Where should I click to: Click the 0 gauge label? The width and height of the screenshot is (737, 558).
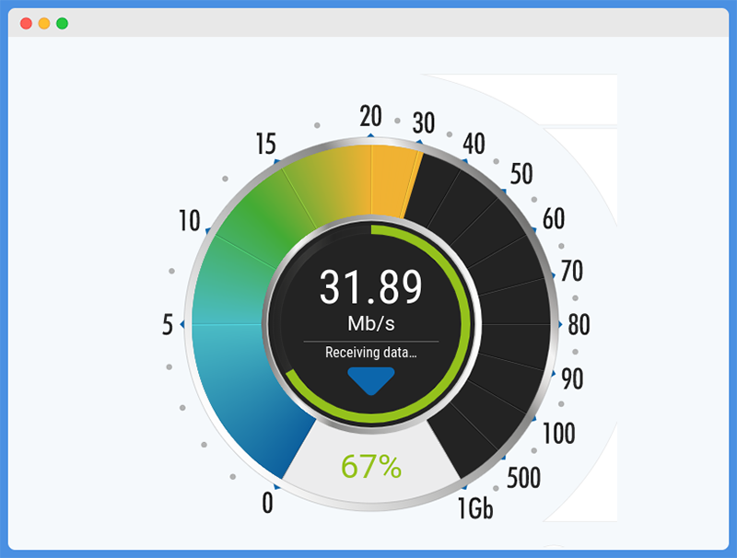tap(267, 503)
